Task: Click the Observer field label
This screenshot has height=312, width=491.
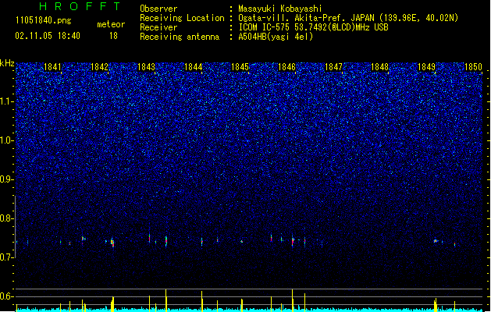Action: (158, 9)
